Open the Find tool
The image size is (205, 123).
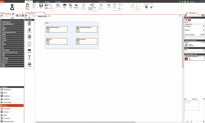pos(70,6)
